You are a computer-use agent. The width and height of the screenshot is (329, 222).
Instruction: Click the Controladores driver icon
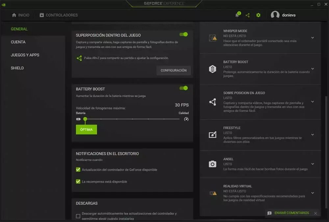[42, 15]
